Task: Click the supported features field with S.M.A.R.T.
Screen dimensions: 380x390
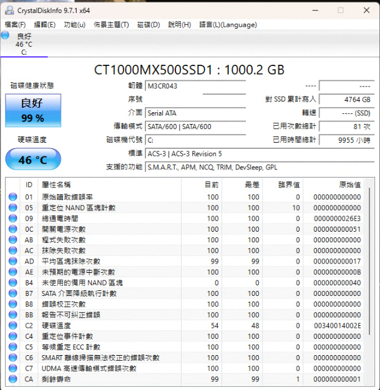Action: pyautogui.click(x=260, y=167)
